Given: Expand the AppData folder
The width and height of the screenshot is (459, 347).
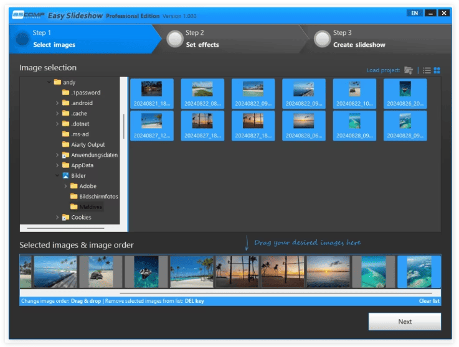Looking at the screenshot, I should click(x=57, y=165).
